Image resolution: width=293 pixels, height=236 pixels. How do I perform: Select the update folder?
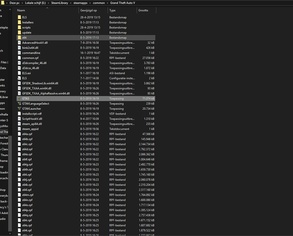click(x=27, y=33)
